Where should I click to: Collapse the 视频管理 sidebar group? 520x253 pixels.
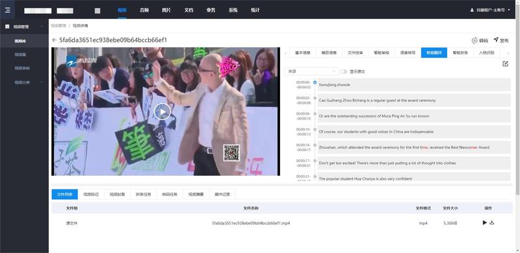[42, 27]
